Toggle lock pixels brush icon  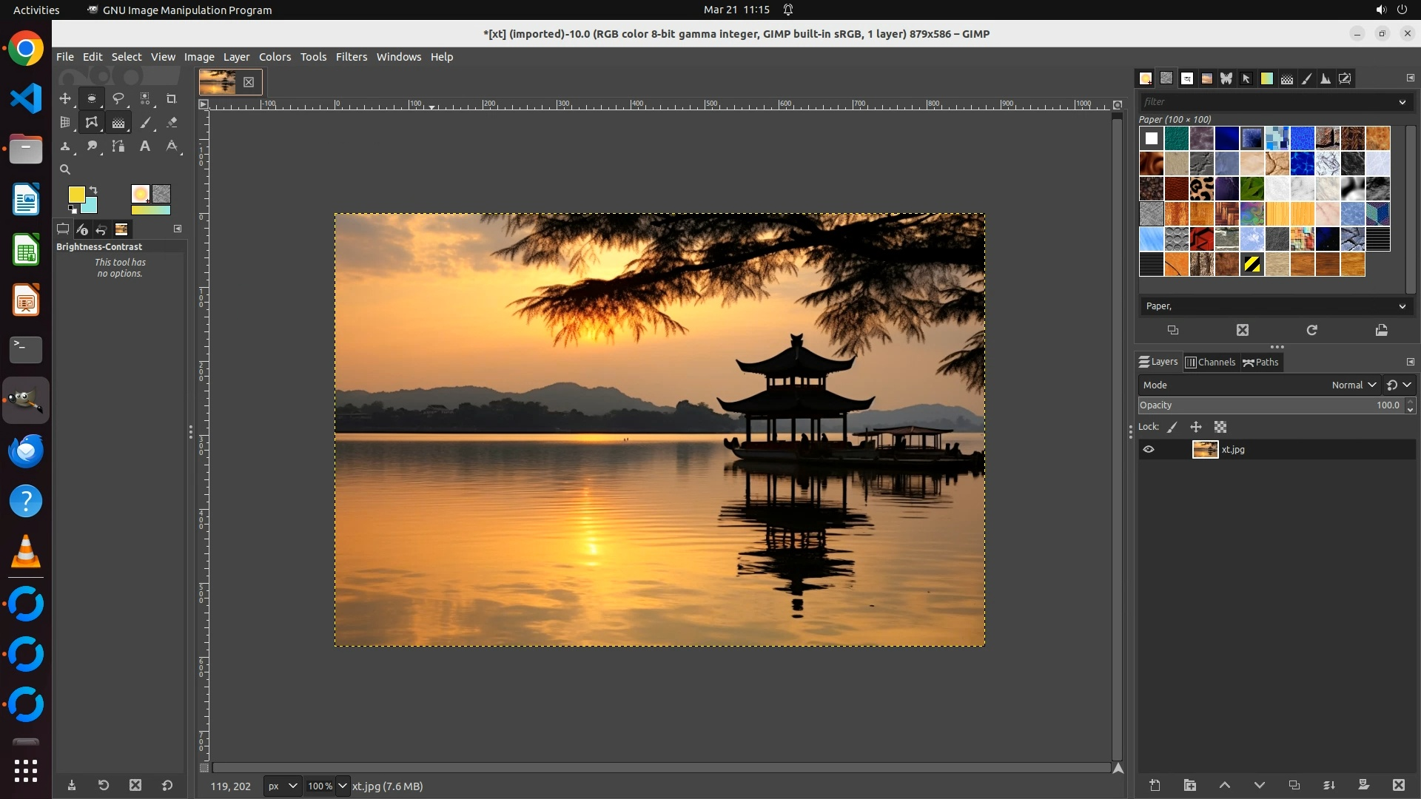pos(1172,427)
